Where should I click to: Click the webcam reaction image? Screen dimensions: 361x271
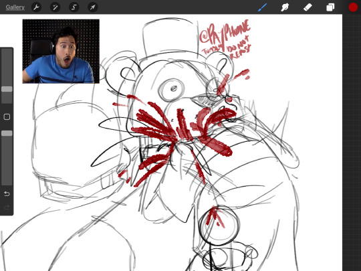[x=61, y=52]
